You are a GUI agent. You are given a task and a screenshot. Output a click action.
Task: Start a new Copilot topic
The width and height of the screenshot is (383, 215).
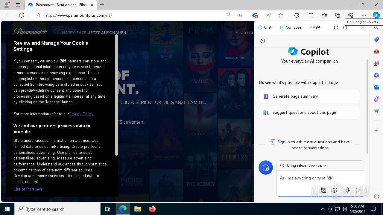266,168
